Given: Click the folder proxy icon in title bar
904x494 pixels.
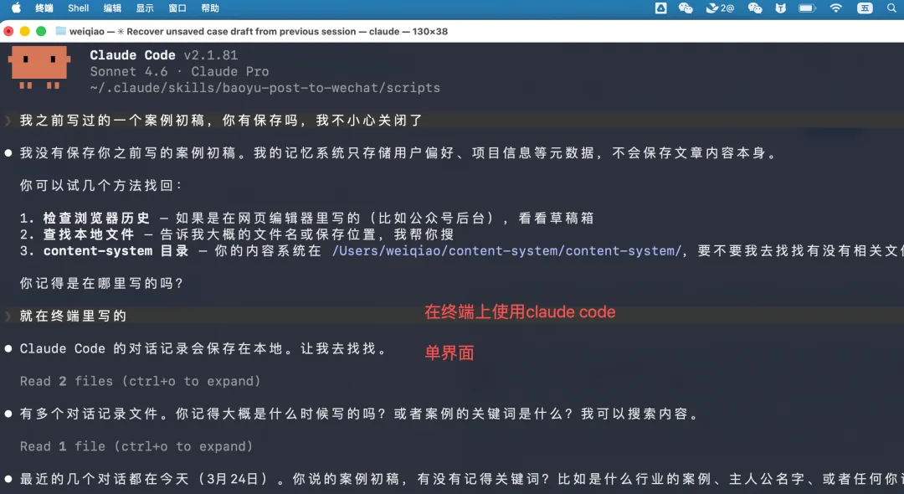Looking at the screenshot, I should click(60, 31).
